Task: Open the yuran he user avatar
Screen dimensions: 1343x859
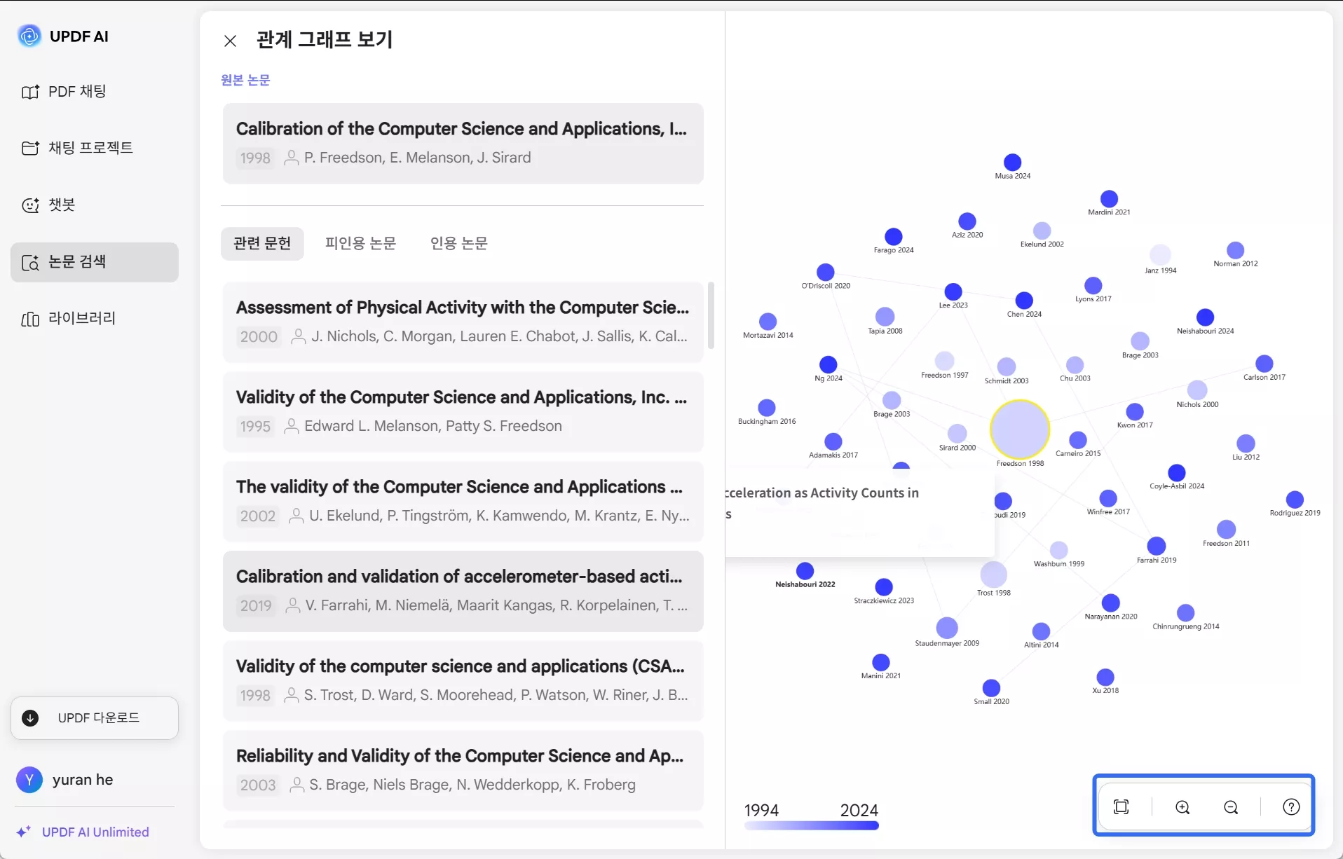Action: [x=29, y=779]
